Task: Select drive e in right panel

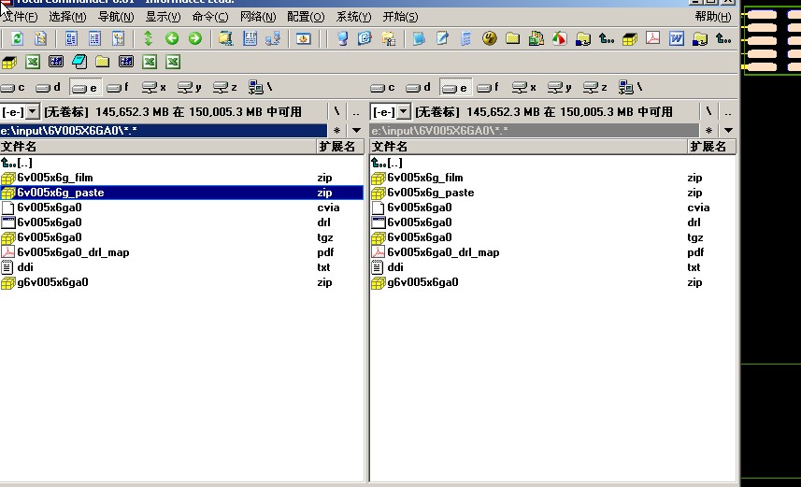Action: [x=455, y=87]
